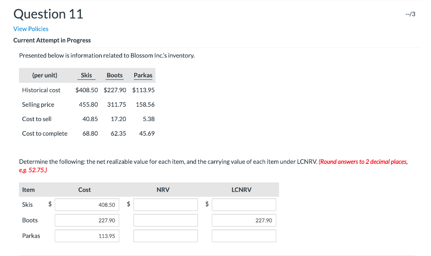Click the Skis NRV input field
Image resolution: width=431 pixels, height=256 pixels.
[x=165, y=204]
